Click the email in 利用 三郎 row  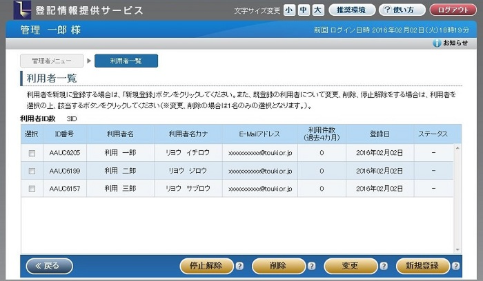(260, 189)
